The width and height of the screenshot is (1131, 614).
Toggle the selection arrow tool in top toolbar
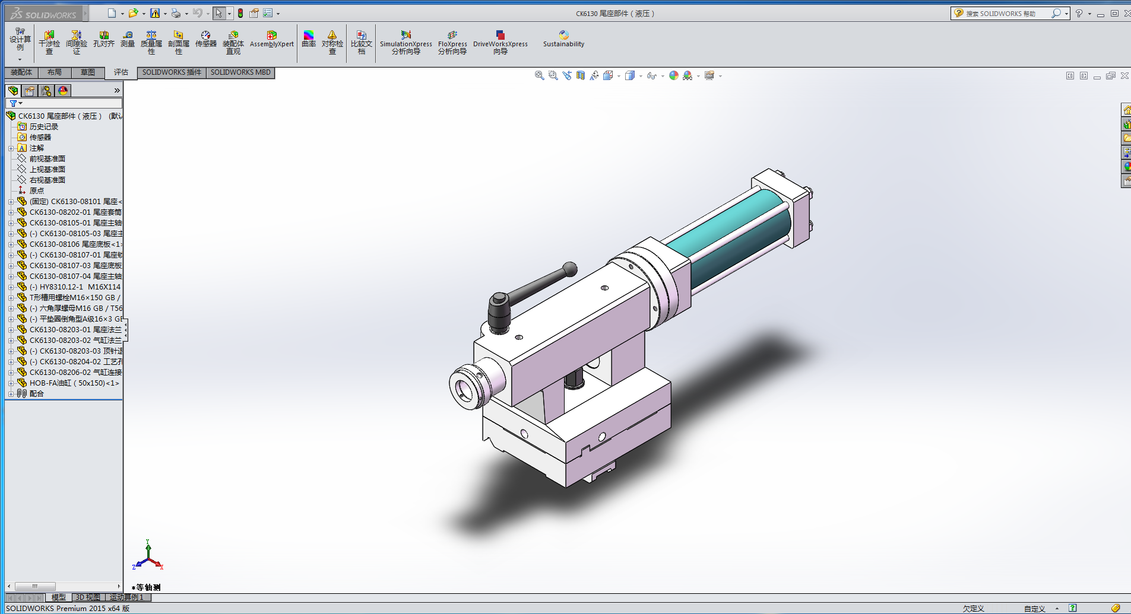point(219,13)
